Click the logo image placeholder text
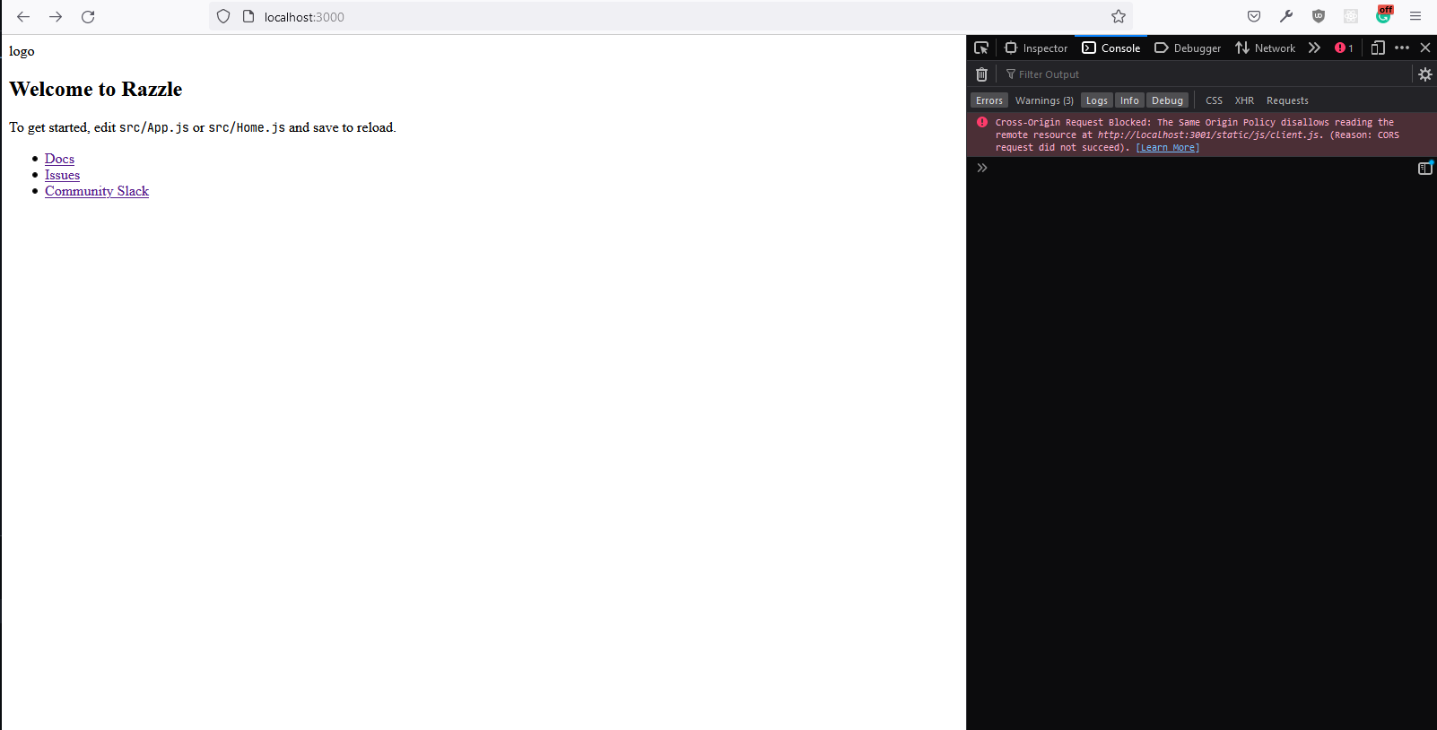Image resolution: width=1437 pixels, height=730 pixels. 22,51
